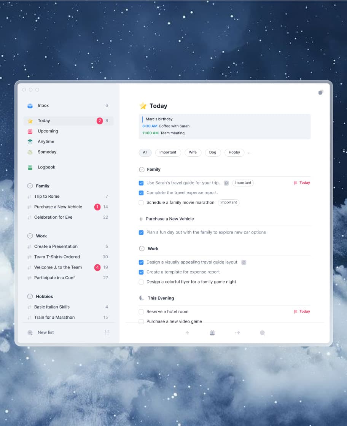Click the moon icon by This Evening

(142, 298)
